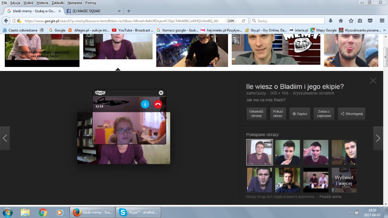Screen dimensions: 388x218
Task: Click the 'Odwiedź stronę' button
Action: [256, 114]
